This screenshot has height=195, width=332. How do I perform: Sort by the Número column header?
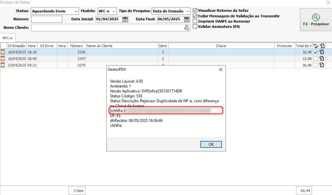pos(76,46)
